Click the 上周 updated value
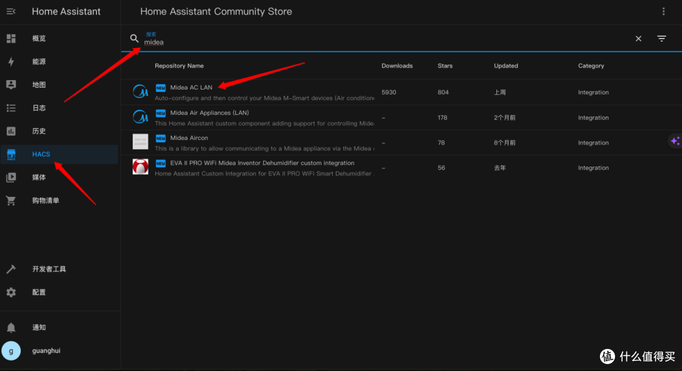 pos(500,92)
